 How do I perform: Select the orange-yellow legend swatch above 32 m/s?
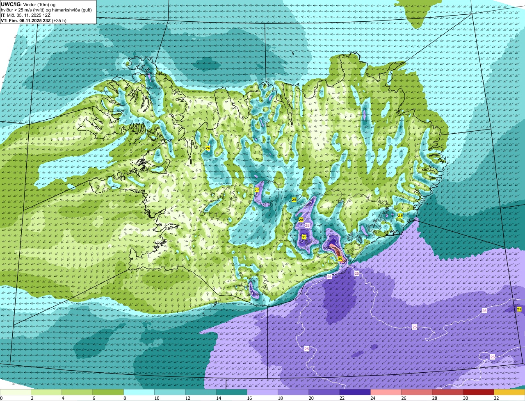point(509,392)
